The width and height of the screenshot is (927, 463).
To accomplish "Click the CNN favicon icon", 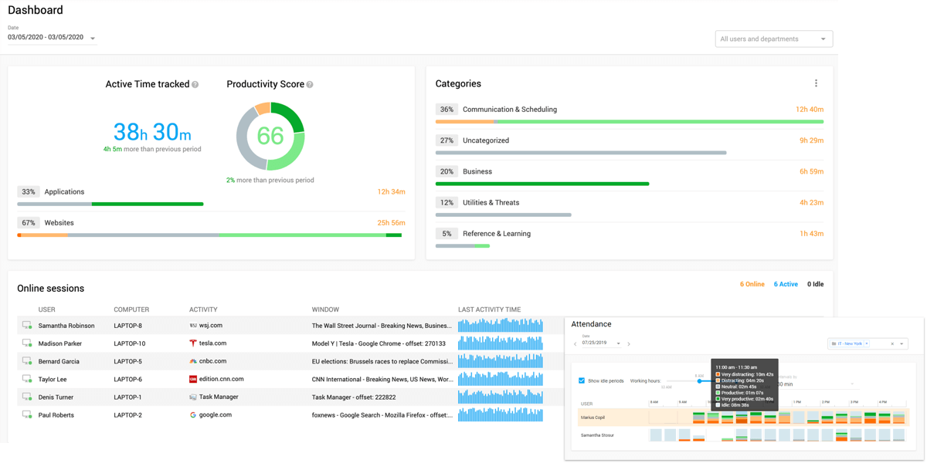I will (x=193, y=380).
